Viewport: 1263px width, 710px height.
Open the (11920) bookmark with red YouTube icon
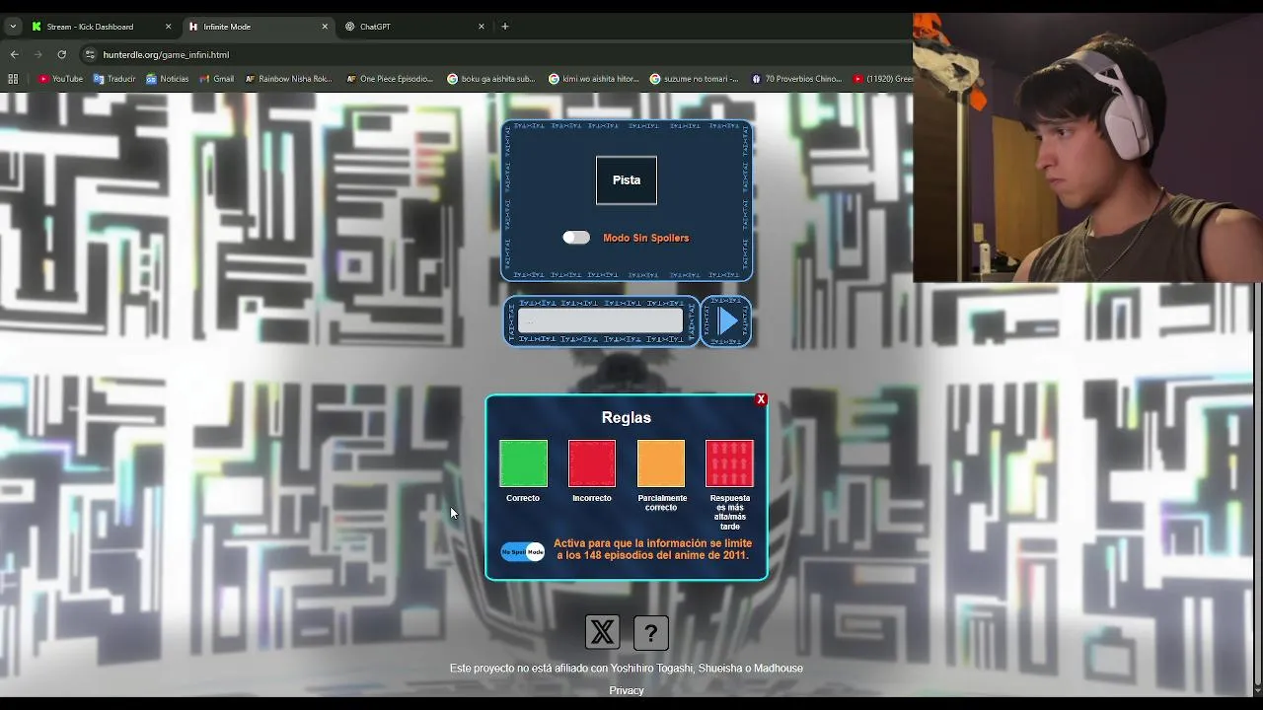(883, 79)
